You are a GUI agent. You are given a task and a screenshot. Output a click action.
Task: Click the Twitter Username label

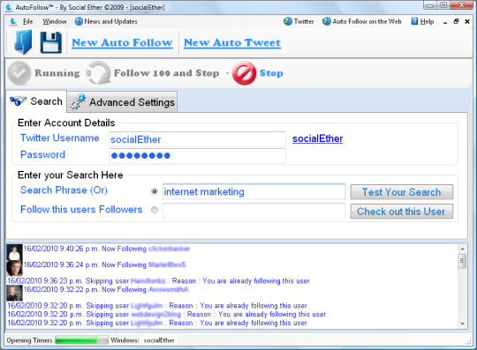60,138
